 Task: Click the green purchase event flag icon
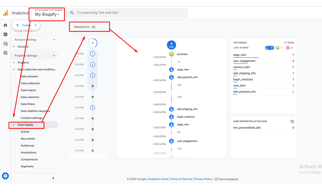click(x=171, y=54)
